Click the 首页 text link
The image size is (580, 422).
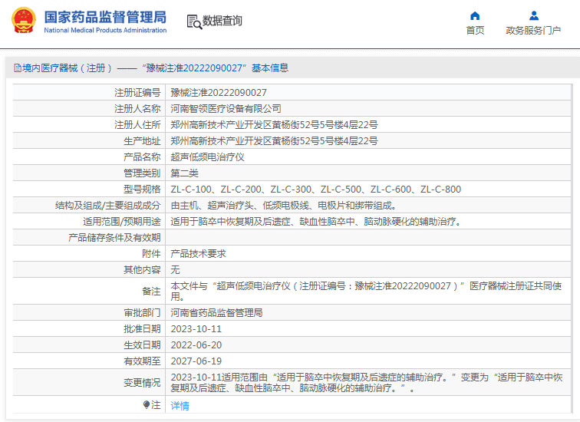[475, 31]
